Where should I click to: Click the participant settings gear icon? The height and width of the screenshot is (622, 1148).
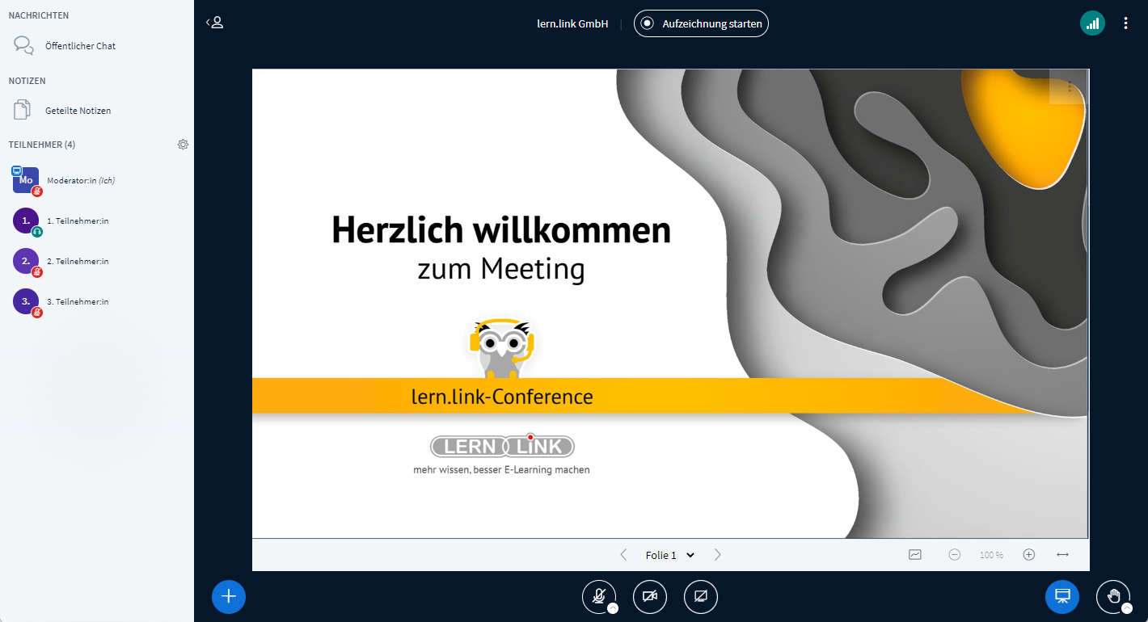click(x=183, y=145)
